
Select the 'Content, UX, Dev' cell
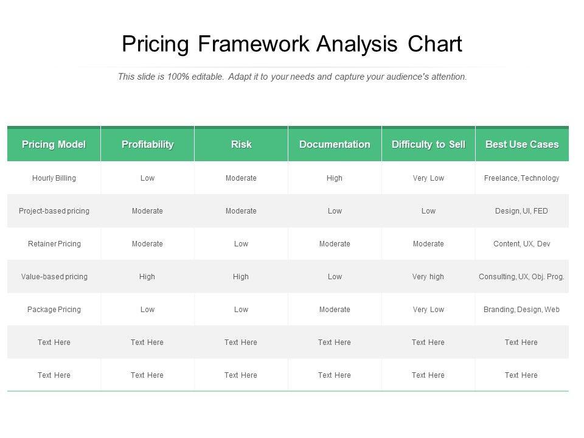(522, 244)
